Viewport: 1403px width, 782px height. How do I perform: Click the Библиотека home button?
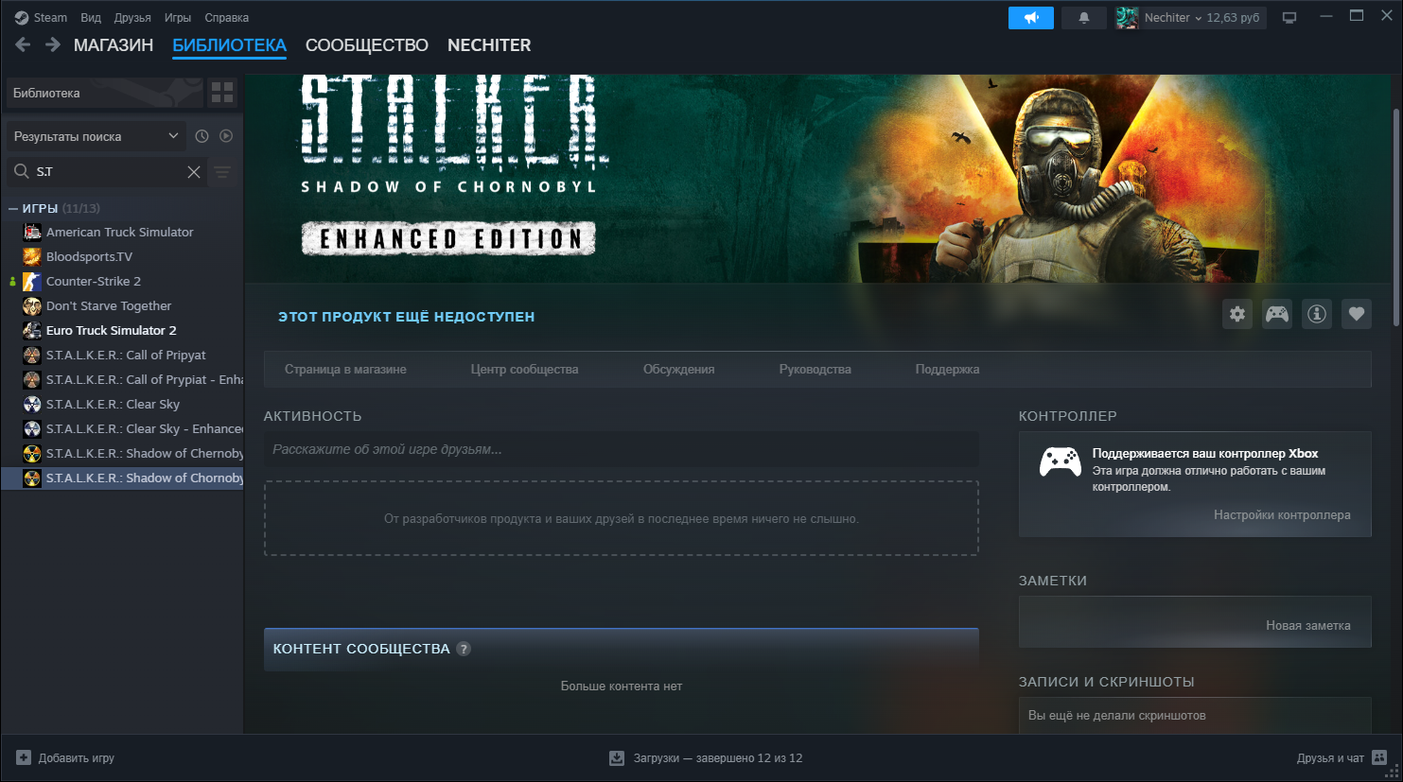tap(104, 93)
